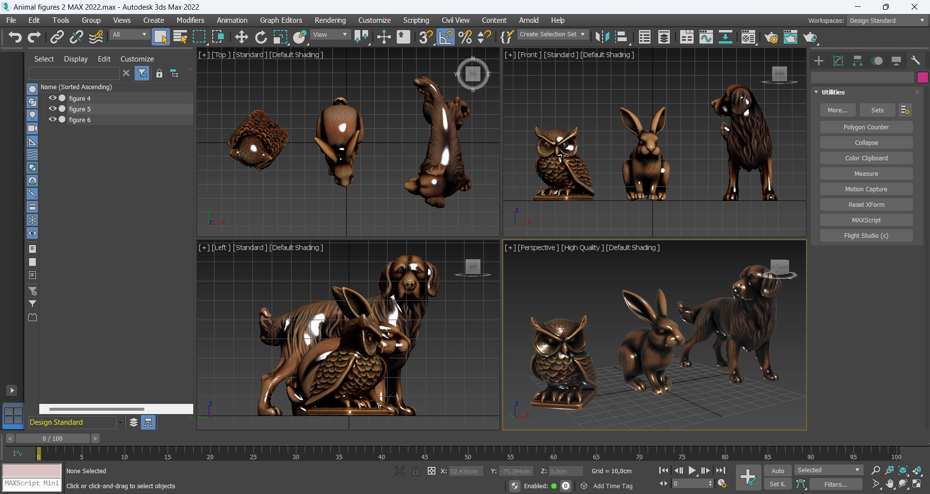Click the Reset XForm utility button

point(866,205)
